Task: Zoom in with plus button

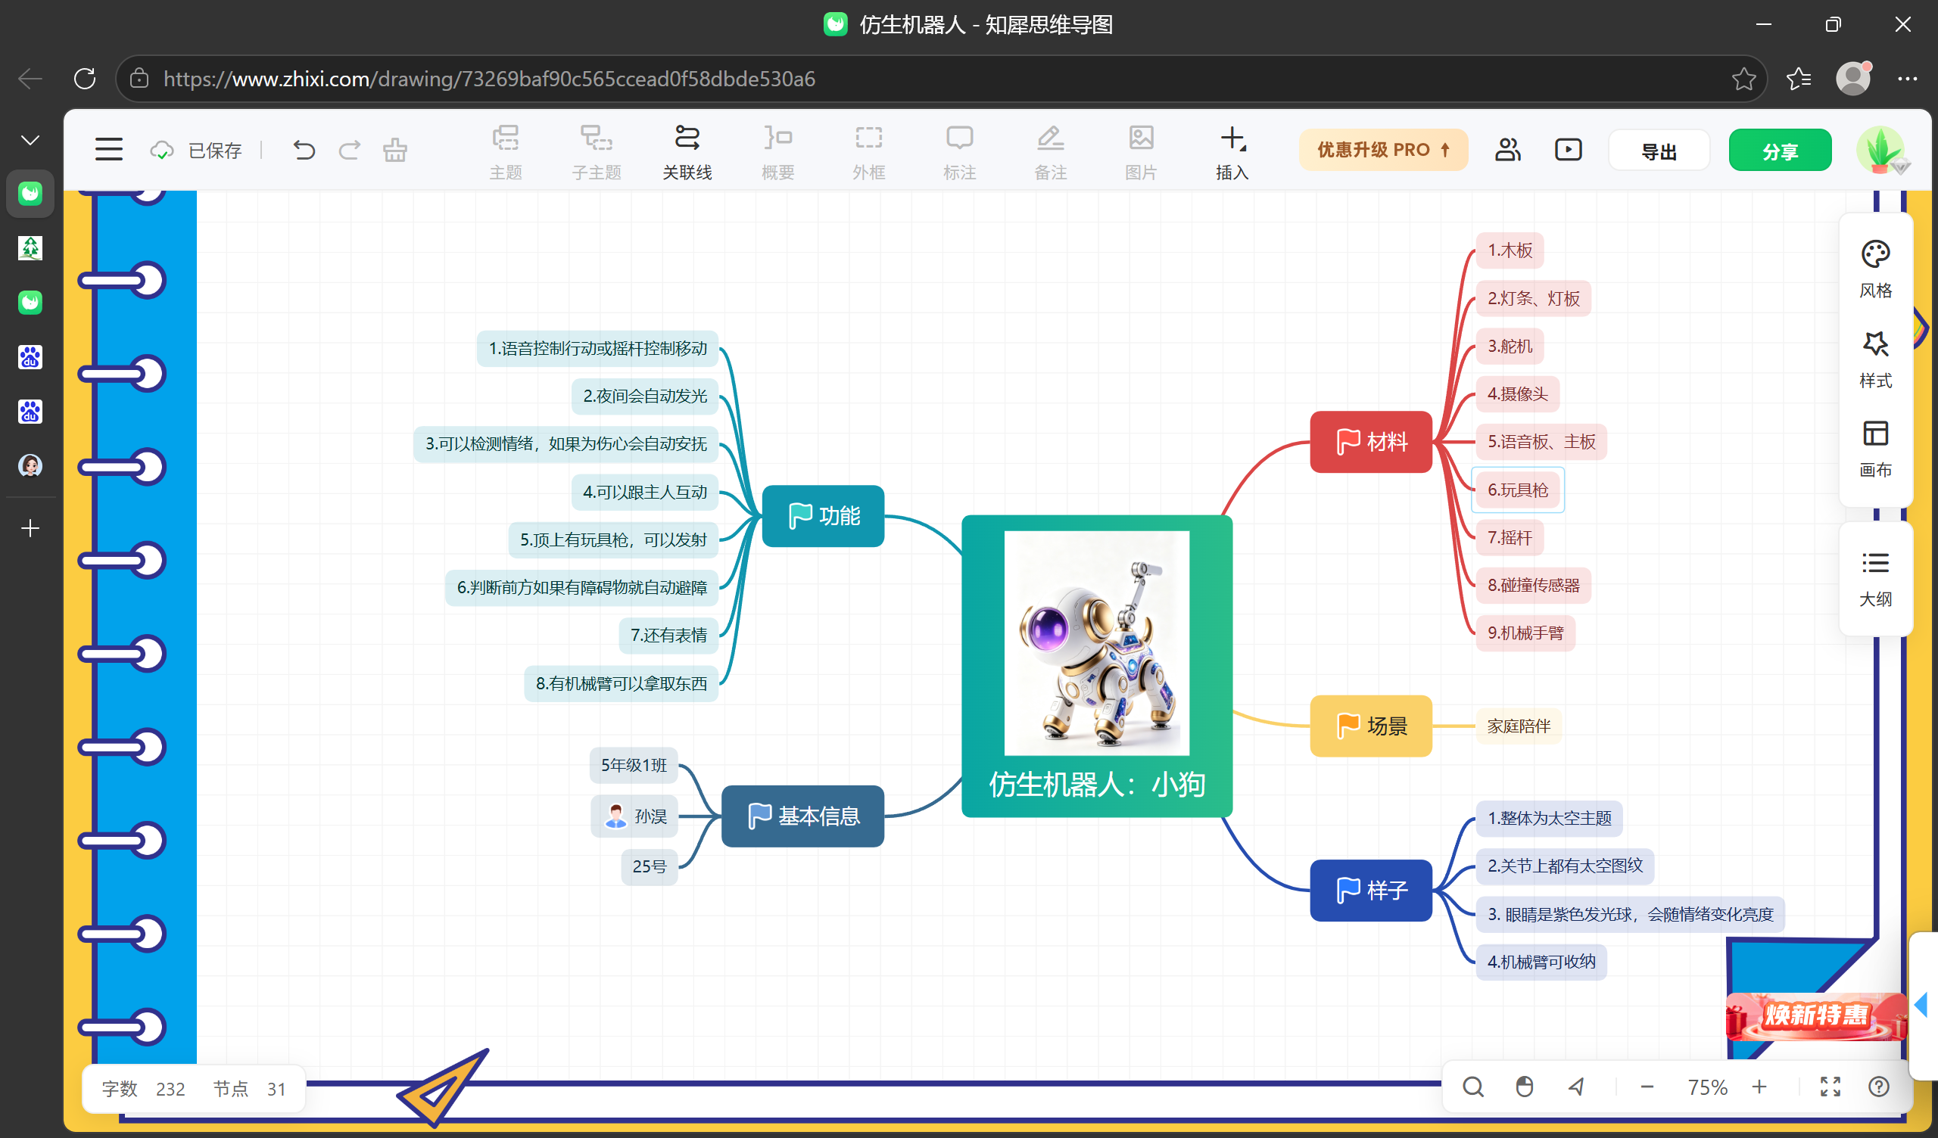Action: pos(1759,1087)
